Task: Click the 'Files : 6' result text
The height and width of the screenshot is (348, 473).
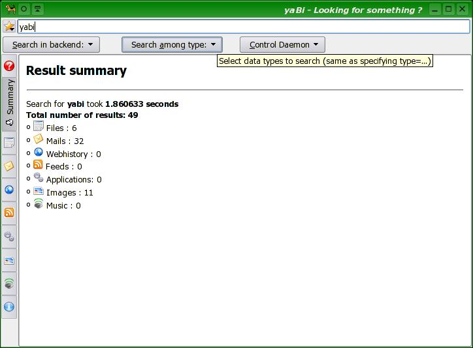Action: coord(61,128)
